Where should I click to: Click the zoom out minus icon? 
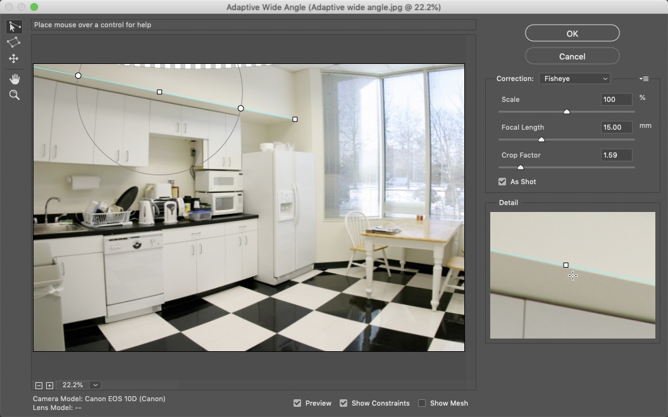39,385
